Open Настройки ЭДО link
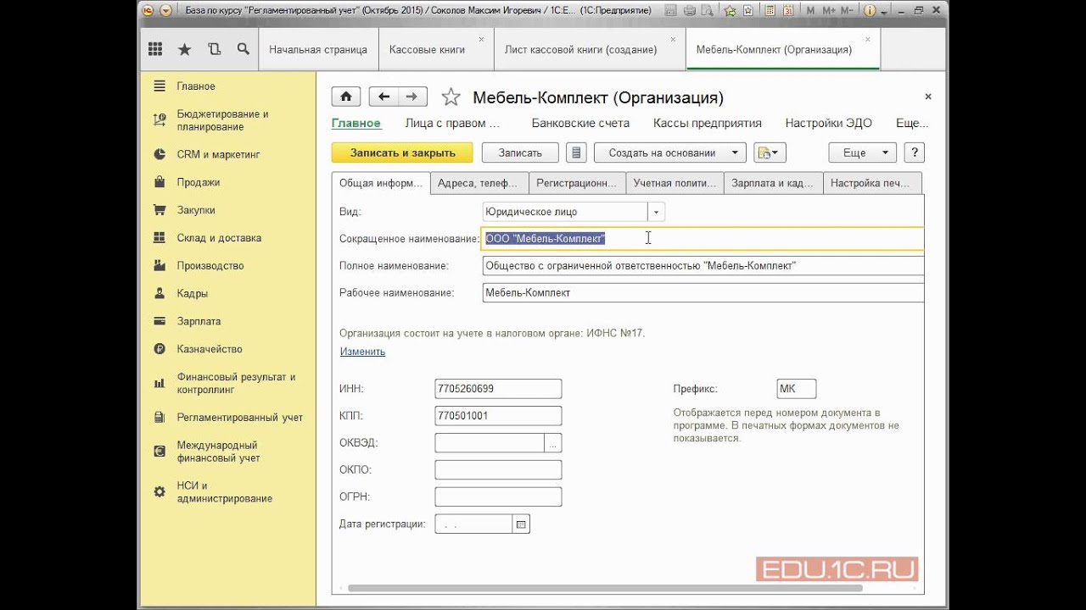The width and height of the screenshot is (1086, 610). 829,123
